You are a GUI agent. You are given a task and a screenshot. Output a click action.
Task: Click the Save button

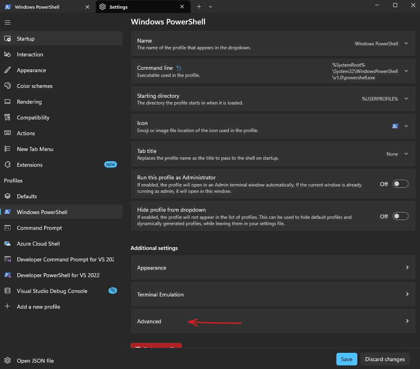(x=347, y=359)
